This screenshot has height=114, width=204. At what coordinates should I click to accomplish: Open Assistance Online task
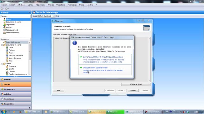coord(12,33)
